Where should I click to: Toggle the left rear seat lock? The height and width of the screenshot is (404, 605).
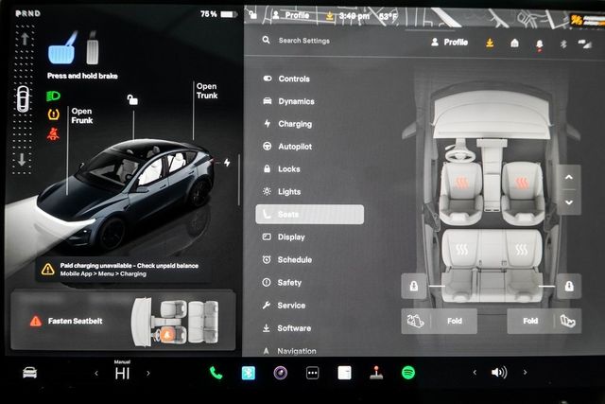[x=414, y=286]
